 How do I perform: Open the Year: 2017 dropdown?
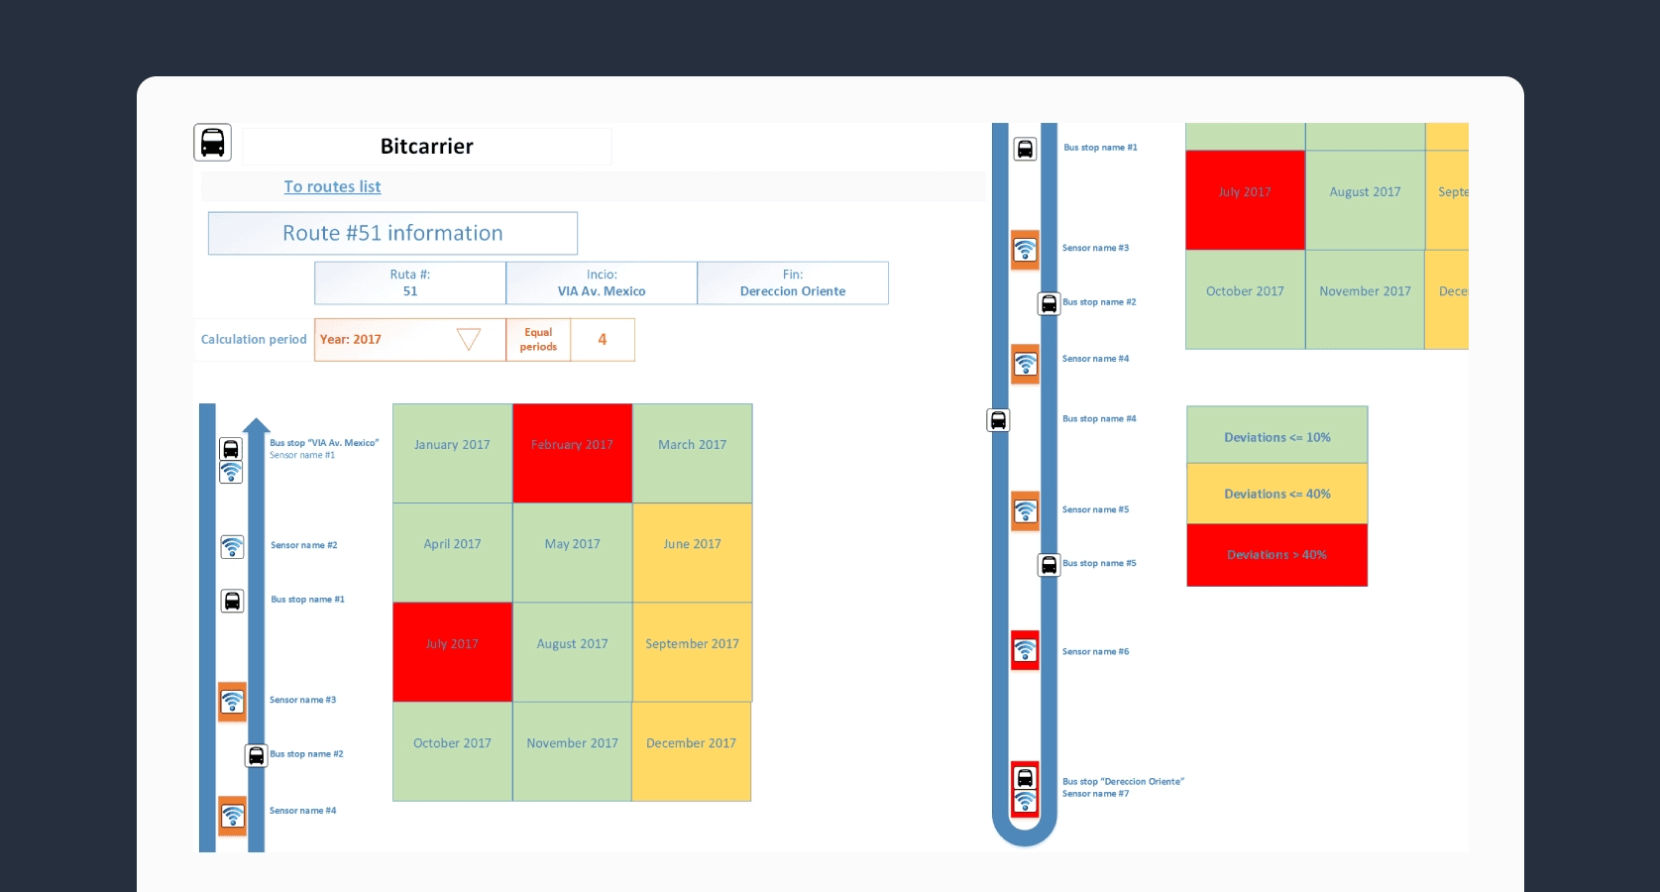410,339
